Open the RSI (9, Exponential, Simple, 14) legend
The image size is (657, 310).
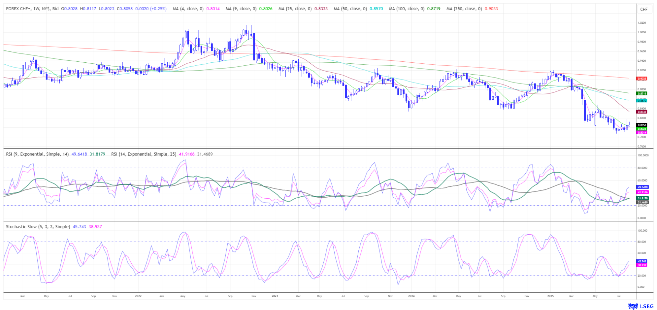(x=37, y=154)
